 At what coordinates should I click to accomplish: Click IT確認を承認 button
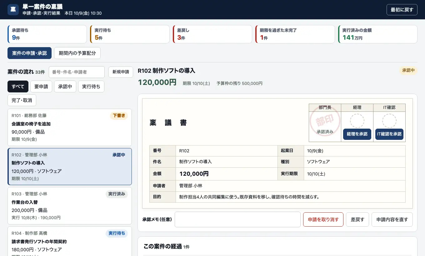(x=389, y=134)
